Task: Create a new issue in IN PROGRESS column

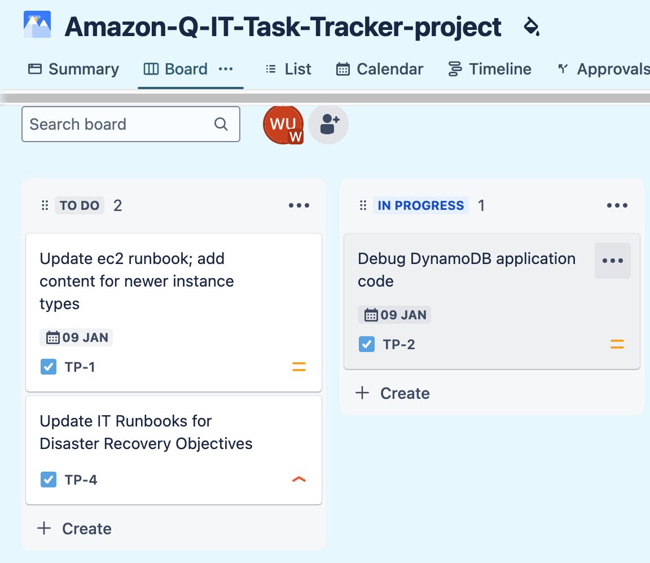Action: 393,393
